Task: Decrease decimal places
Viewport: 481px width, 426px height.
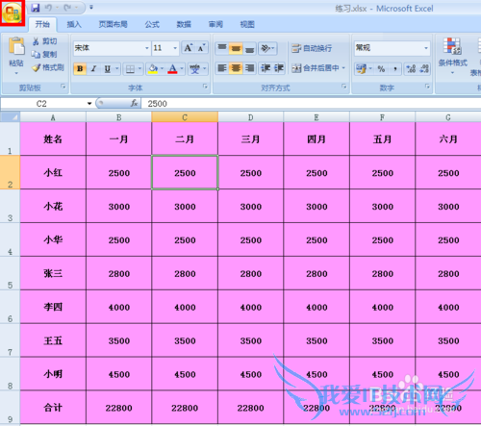Action: pyautogui.click(x=424, y=68)
